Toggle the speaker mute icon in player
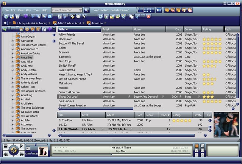This screenshot has height=164, width=242. [x=28, y=148]
